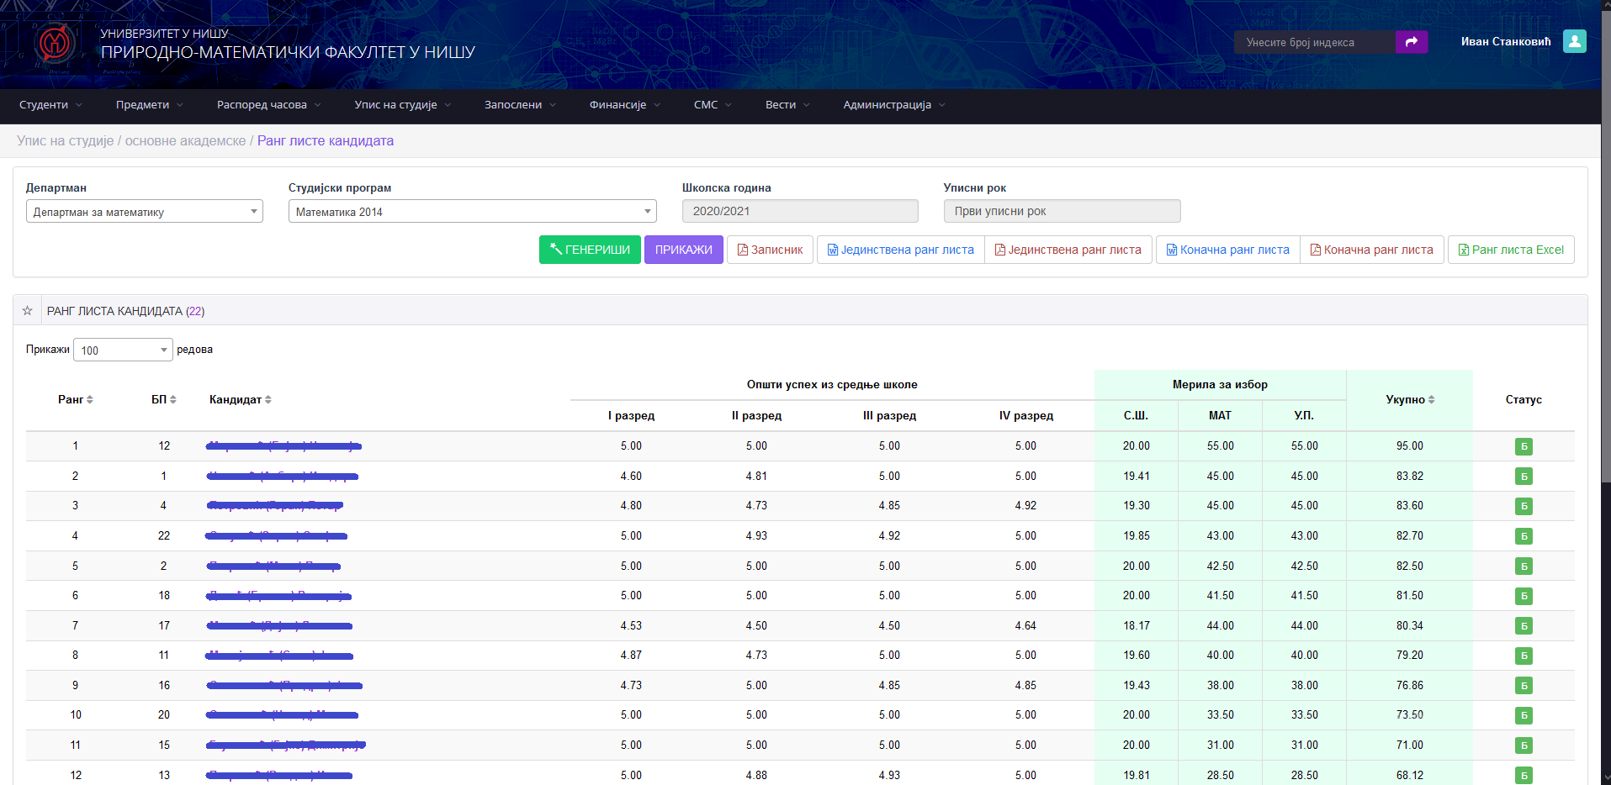The width and height of the screenshot is (1611, 785).
Task: Click the purple arrow button beside index search
Action: (x=1411, y=42)
